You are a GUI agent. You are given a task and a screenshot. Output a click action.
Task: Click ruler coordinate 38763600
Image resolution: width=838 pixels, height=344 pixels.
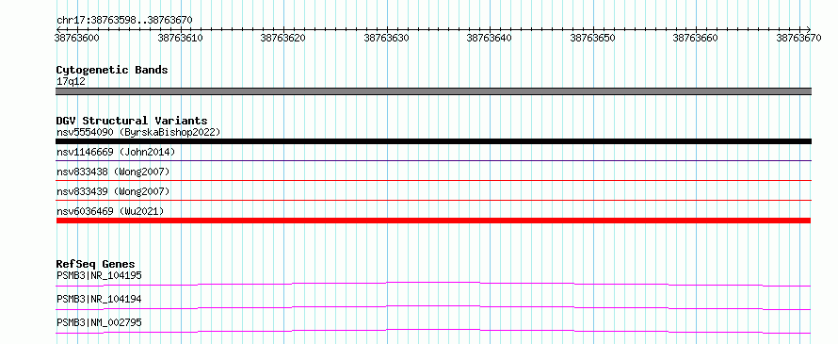pos(77,38)
